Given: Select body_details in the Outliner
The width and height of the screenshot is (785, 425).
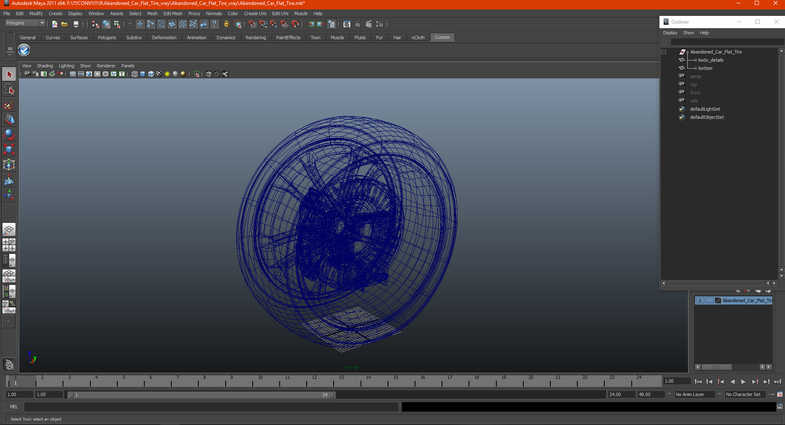Looking at the screenshot, I should pyautogui.click(x=711, y=60).
